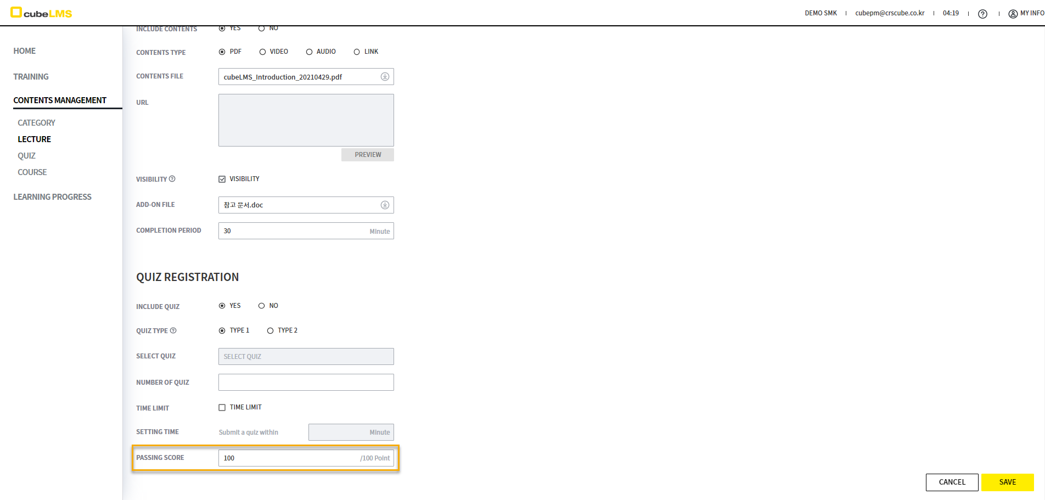This screenshot has height=500, width=1045.
Task: Focus the Passing Score input field
Action: click(288, 458)
